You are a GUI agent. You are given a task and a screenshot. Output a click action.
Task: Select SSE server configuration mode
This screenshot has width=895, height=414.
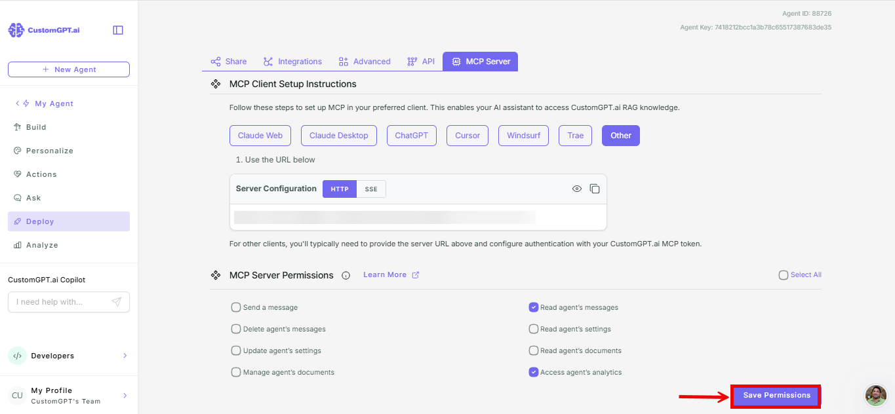371,189
